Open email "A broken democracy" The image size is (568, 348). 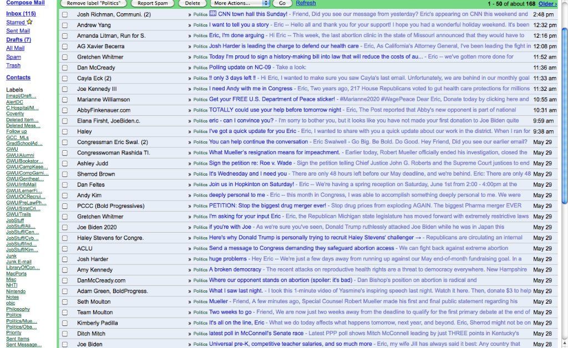[235, 269]
